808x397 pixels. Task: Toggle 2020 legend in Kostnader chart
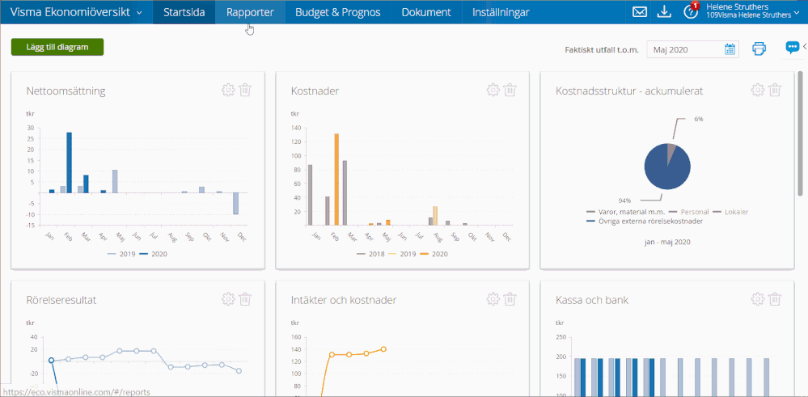[434, 254]
